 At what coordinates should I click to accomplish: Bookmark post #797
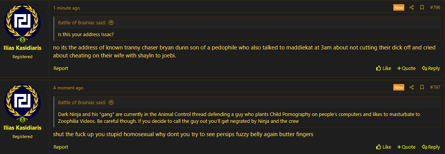tap(422, 87)
